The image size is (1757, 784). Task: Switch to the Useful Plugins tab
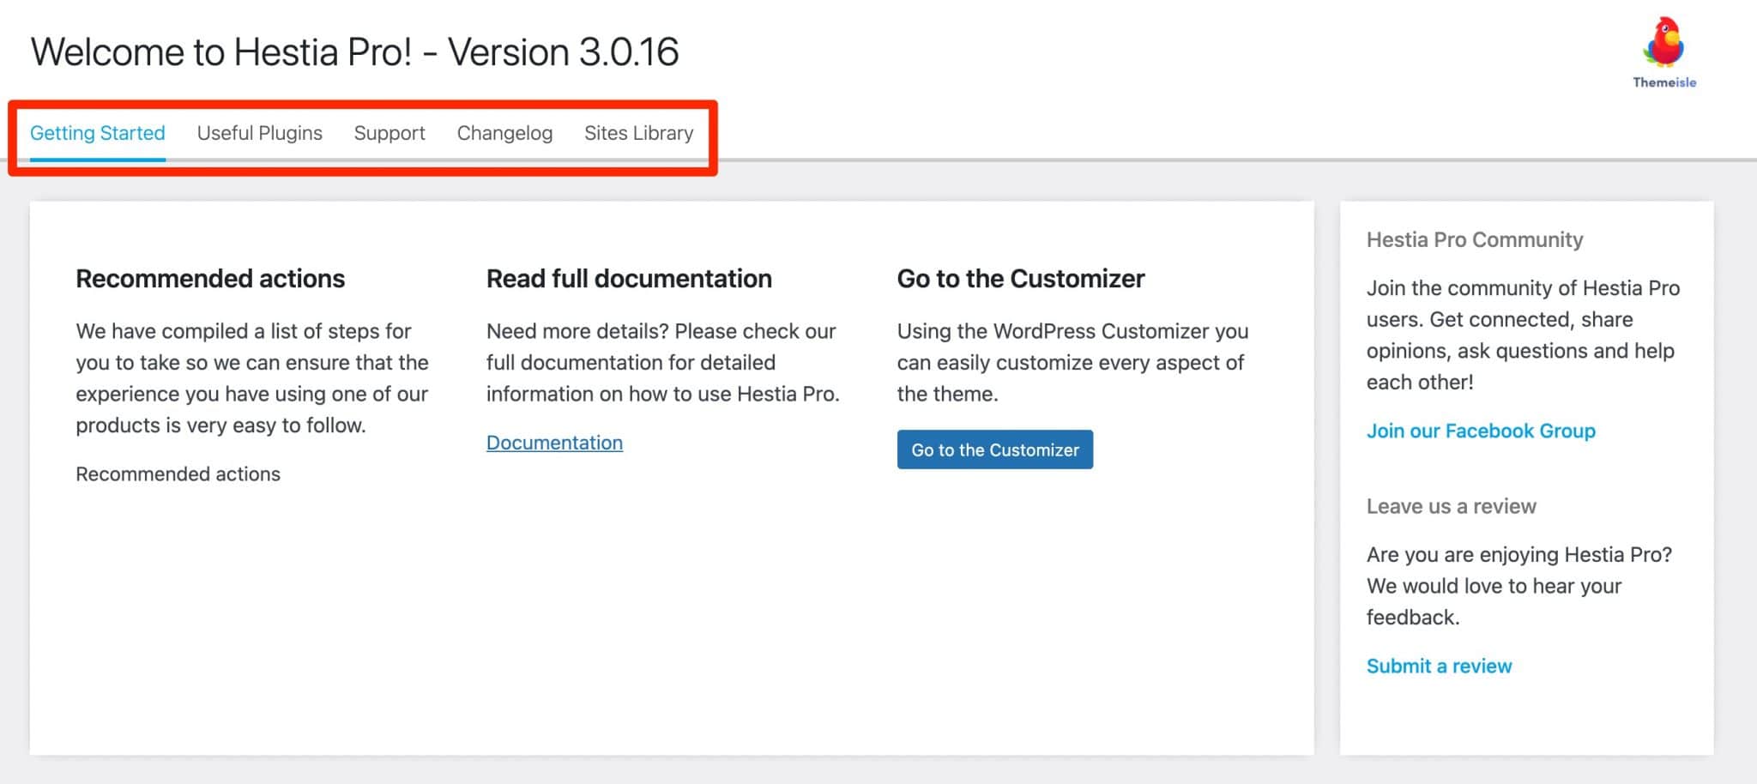point(260,133)
